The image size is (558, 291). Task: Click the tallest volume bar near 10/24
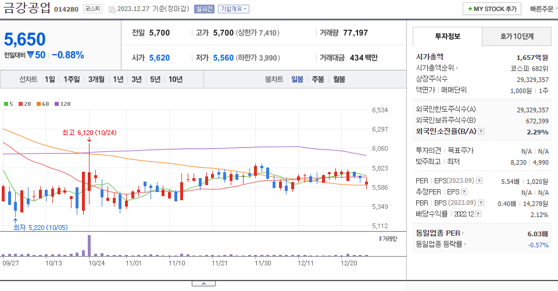pyautogui.click(x=89, y=246)
